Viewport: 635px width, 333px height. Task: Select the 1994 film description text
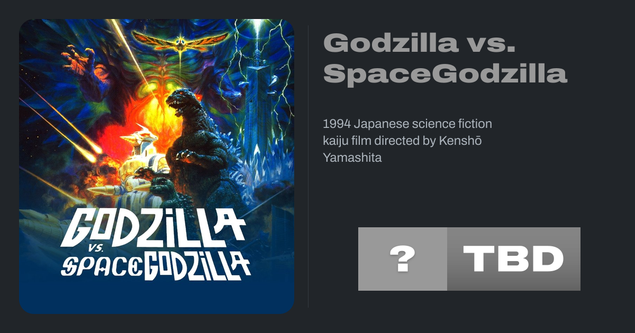click(x=407, y=141)
